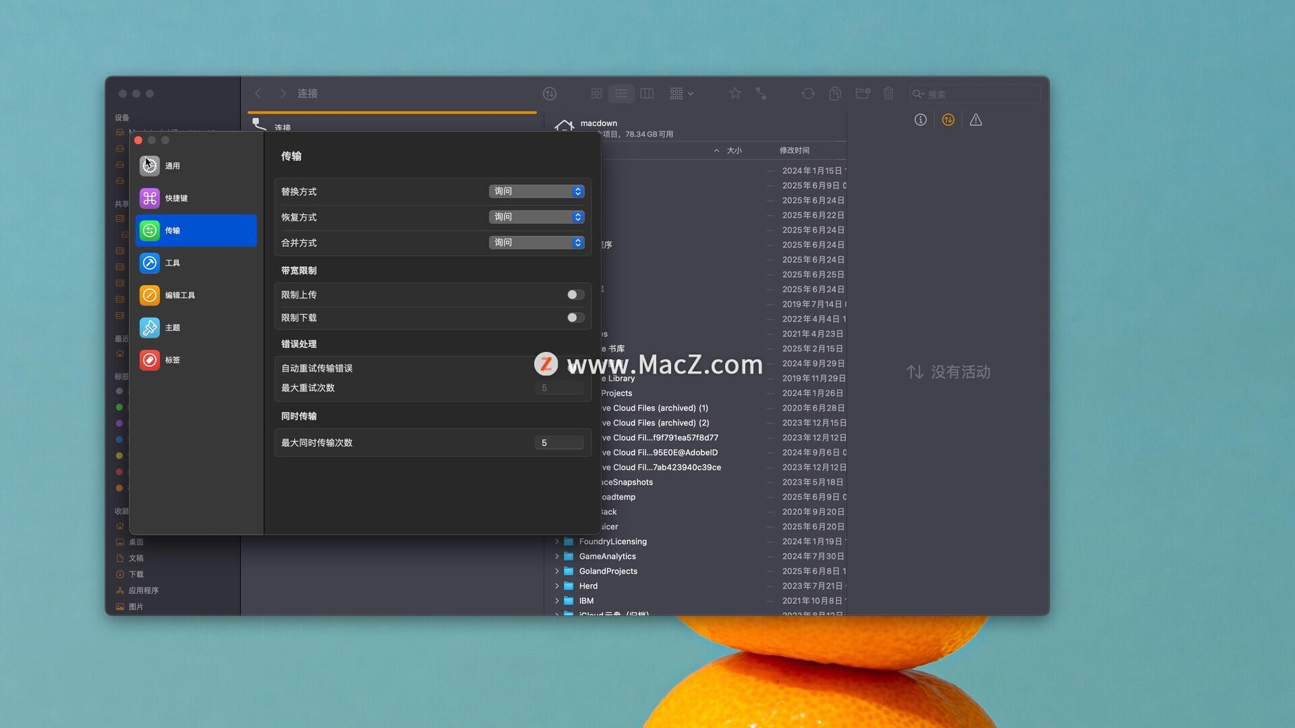The height and width of the screenshot is (728, 1295).
Task: Switch to icon grid view
Action: pos(596,94)
